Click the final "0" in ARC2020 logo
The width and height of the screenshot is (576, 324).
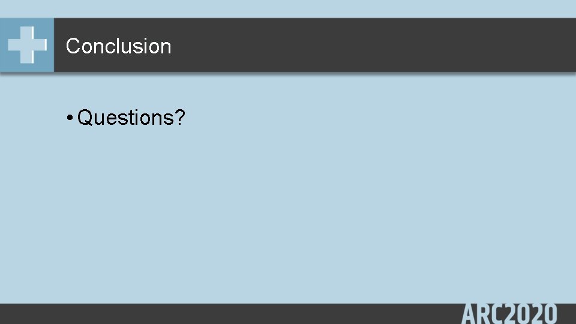tap(550, 314)
